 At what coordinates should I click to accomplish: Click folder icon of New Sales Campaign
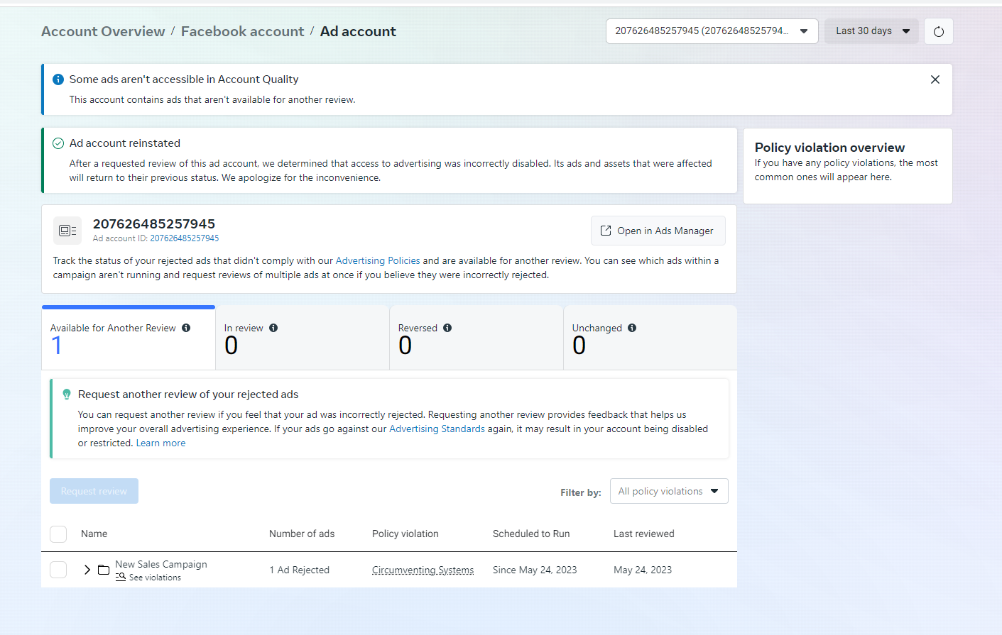click(104, 570)
